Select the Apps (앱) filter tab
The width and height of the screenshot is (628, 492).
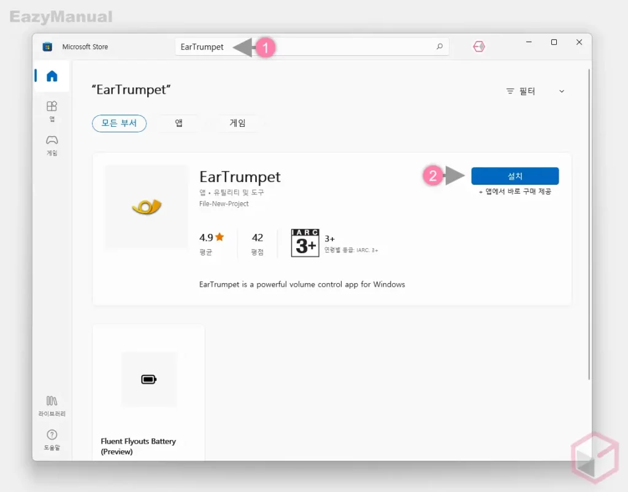179,123
